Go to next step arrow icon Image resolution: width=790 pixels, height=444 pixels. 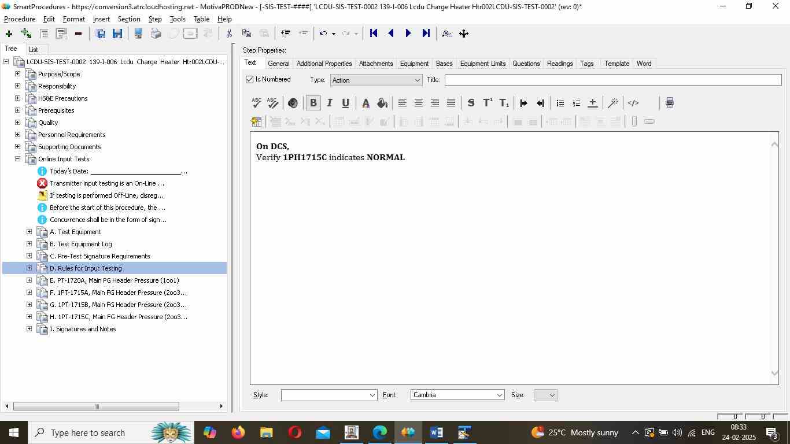408,34
